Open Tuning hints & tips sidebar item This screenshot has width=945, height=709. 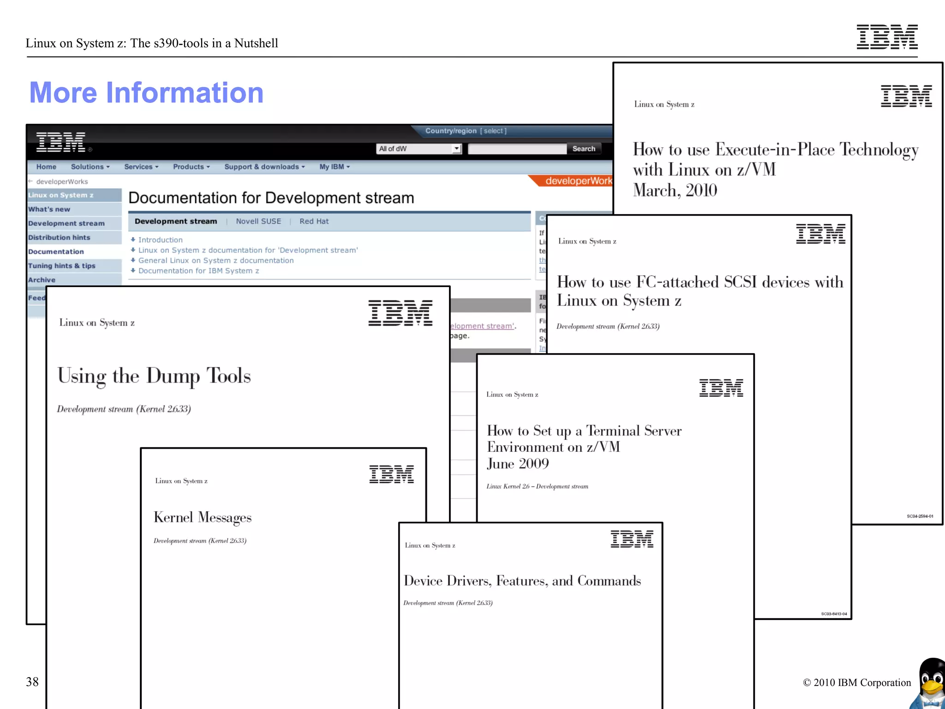[74, 266]
